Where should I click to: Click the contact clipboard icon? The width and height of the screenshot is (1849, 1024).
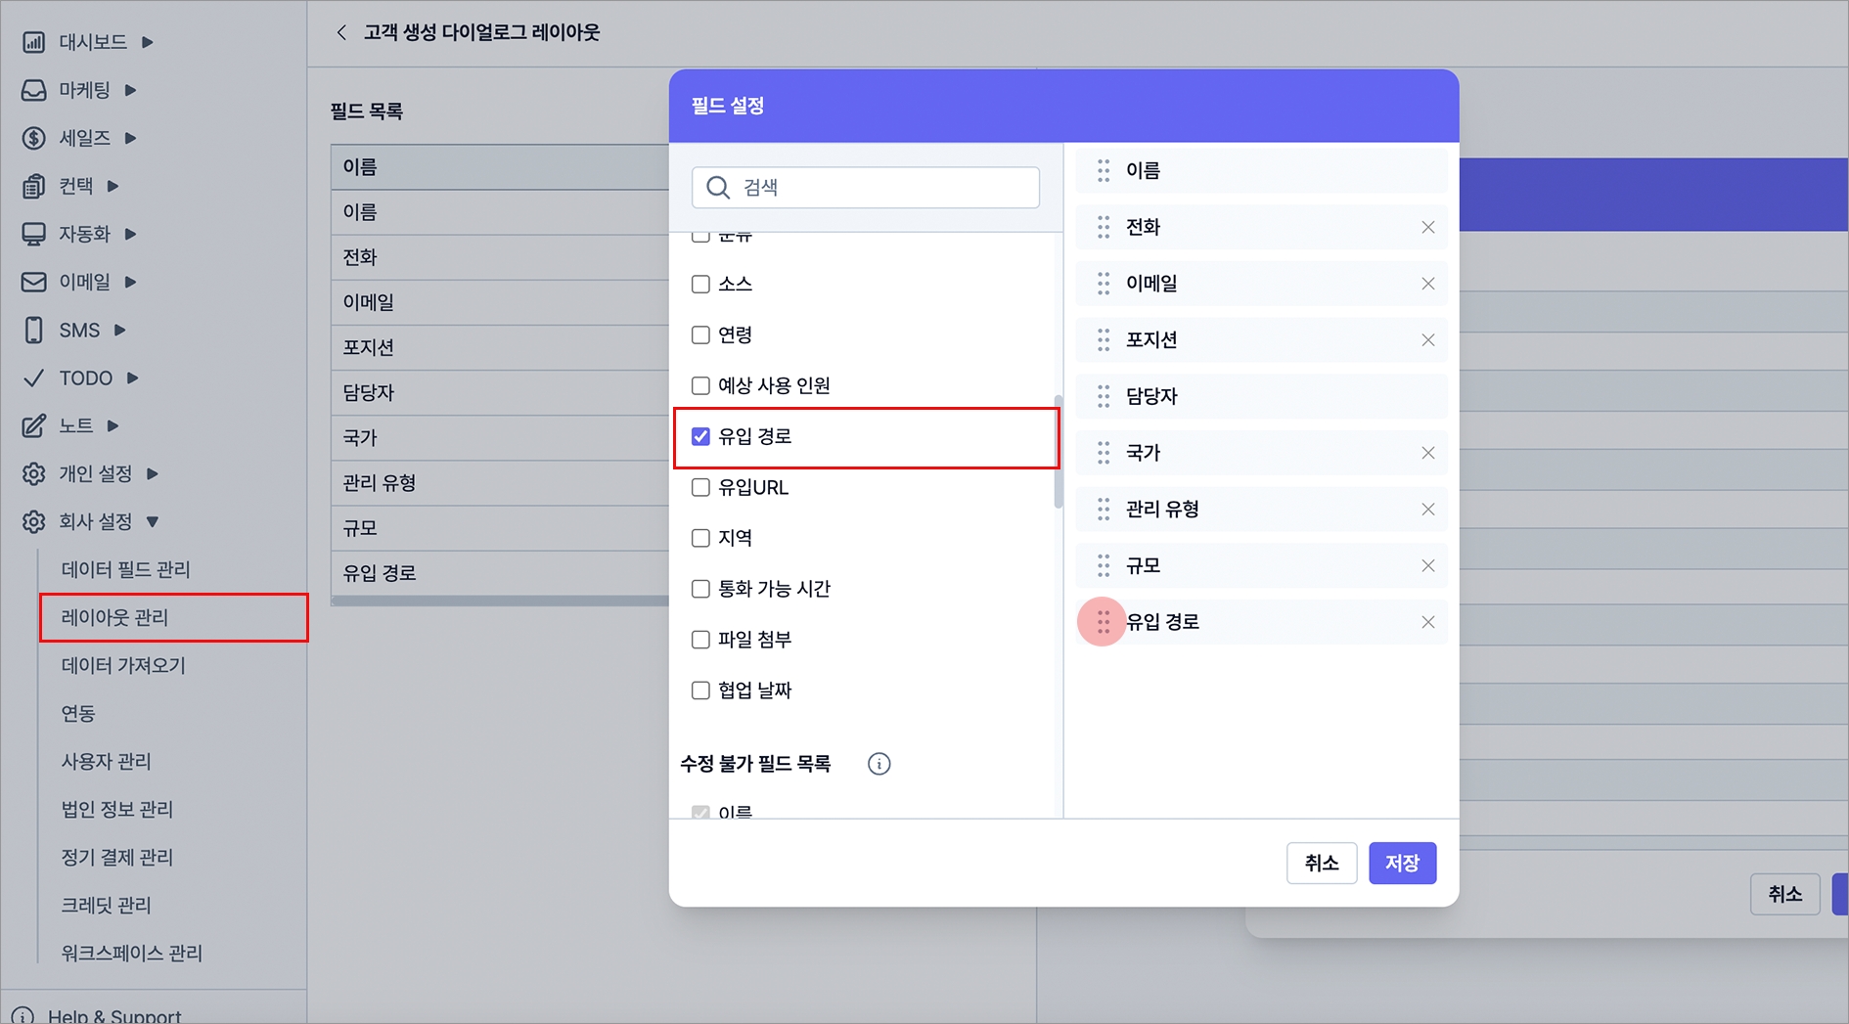(33, 186)
